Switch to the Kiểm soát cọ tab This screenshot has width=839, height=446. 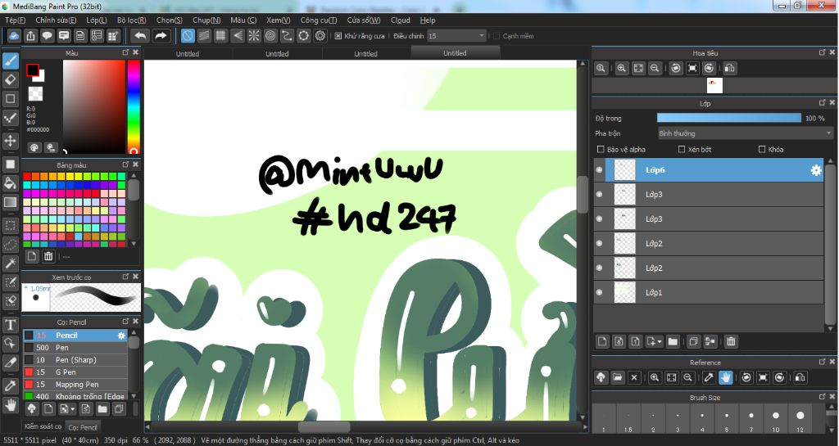(43, 426)
